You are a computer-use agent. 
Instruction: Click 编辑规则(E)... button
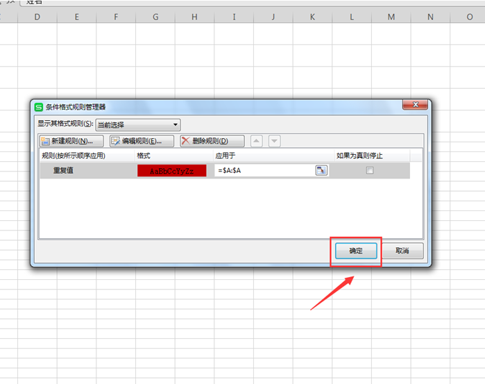tap(142, 141)
